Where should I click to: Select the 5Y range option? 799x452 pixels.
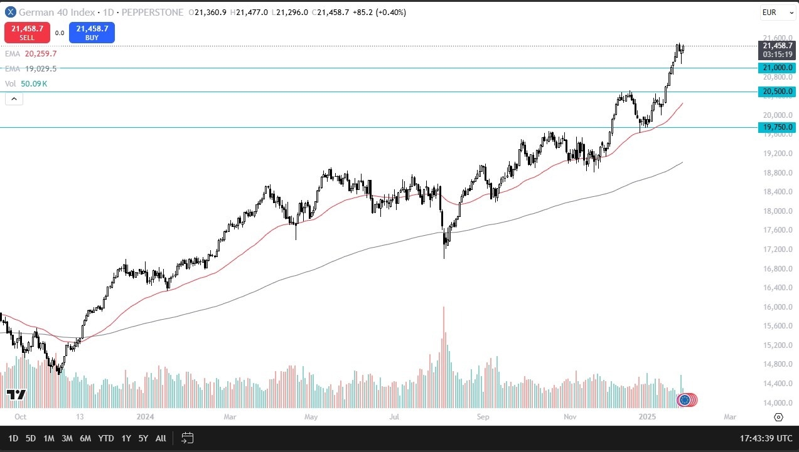(x=142, y=438)
